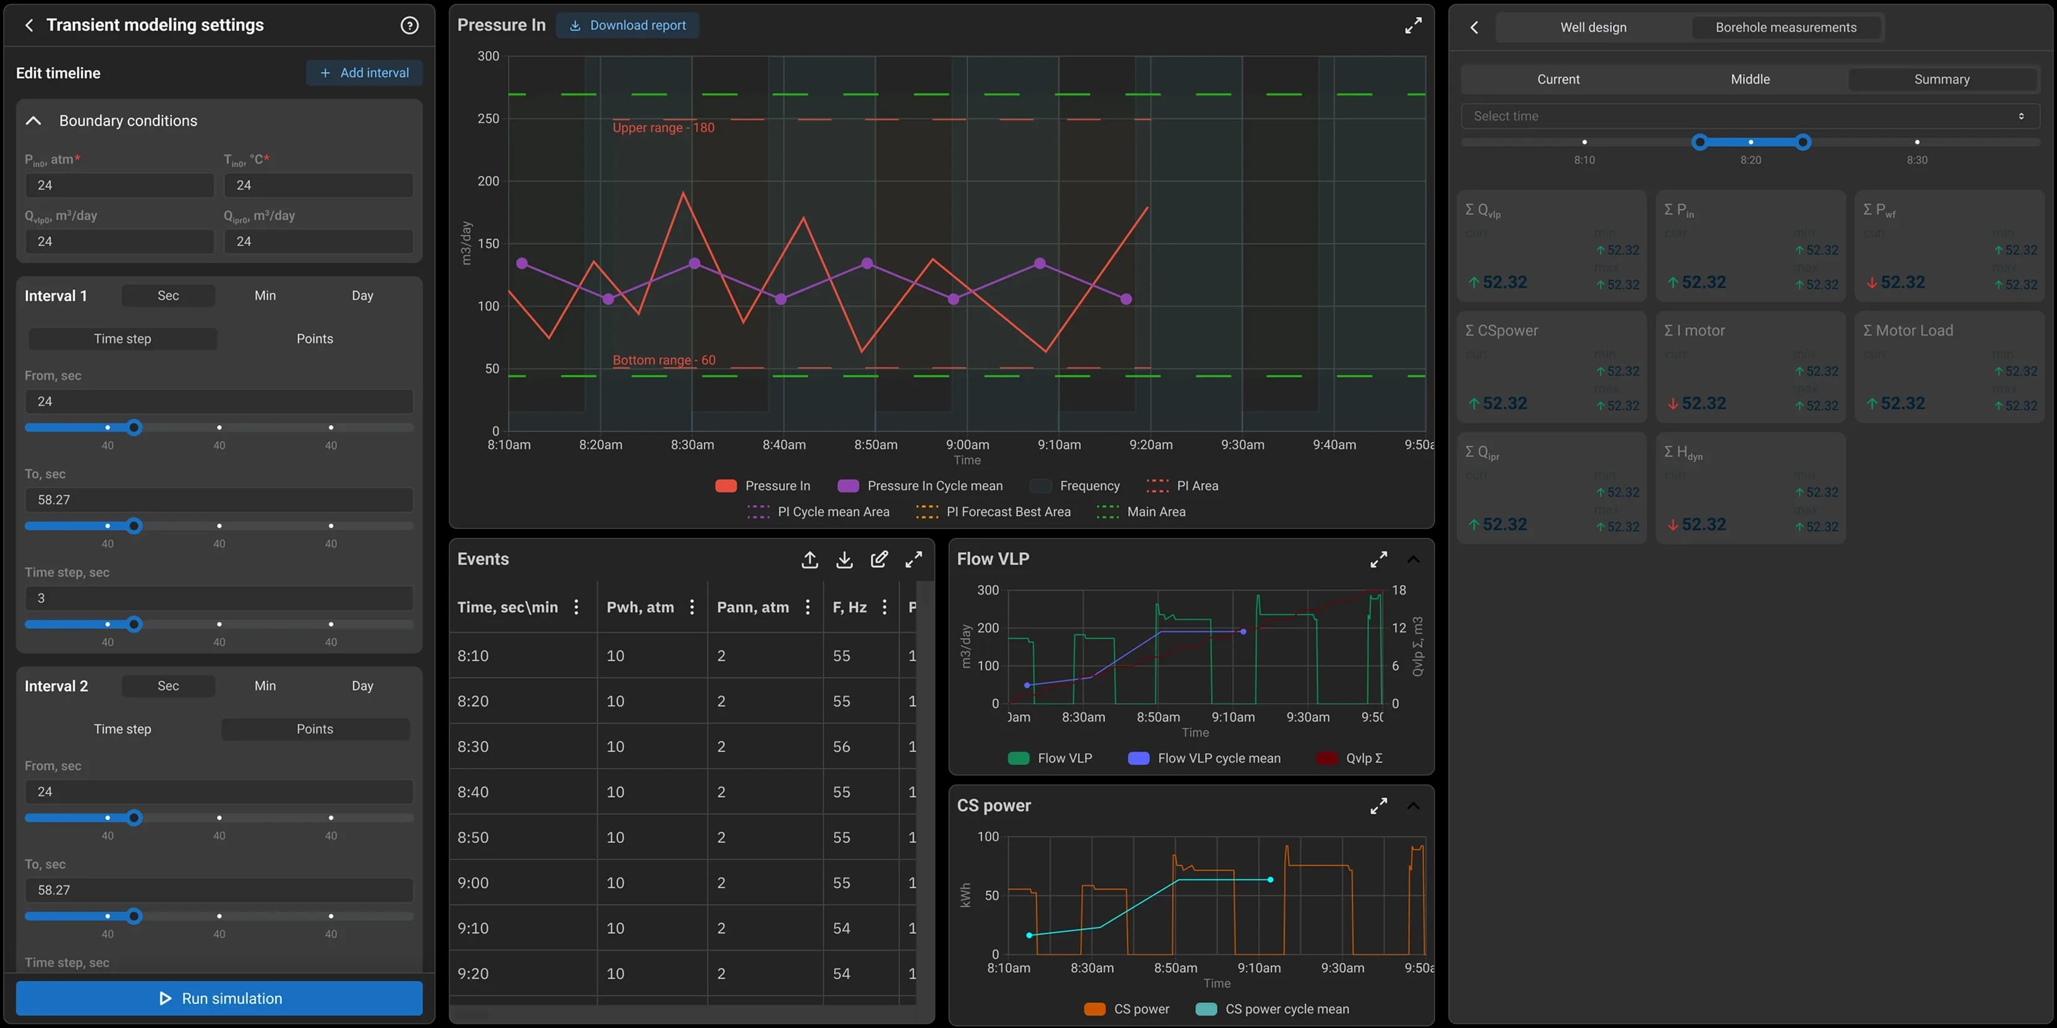The image size is (2057, 1028).
Task: Click the Events upload icon
Action: click(810, 560)
